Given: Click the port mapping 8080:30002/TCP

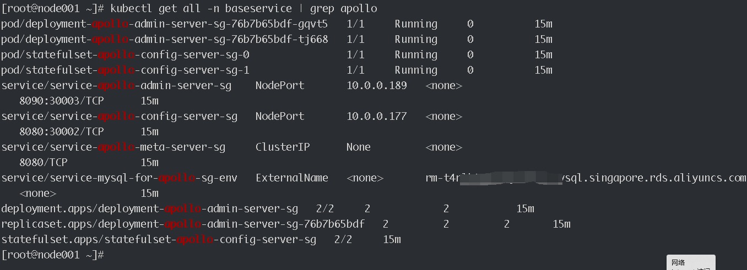Looking at the screenshot, I should coord(61,131).
